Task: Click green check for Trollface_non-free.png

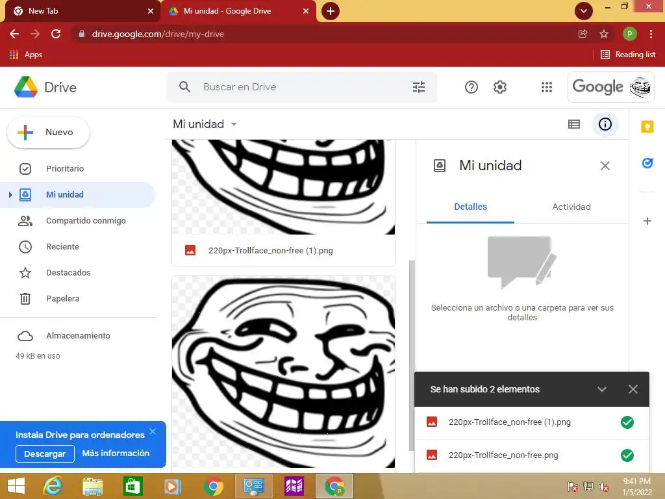Action: 627,455
